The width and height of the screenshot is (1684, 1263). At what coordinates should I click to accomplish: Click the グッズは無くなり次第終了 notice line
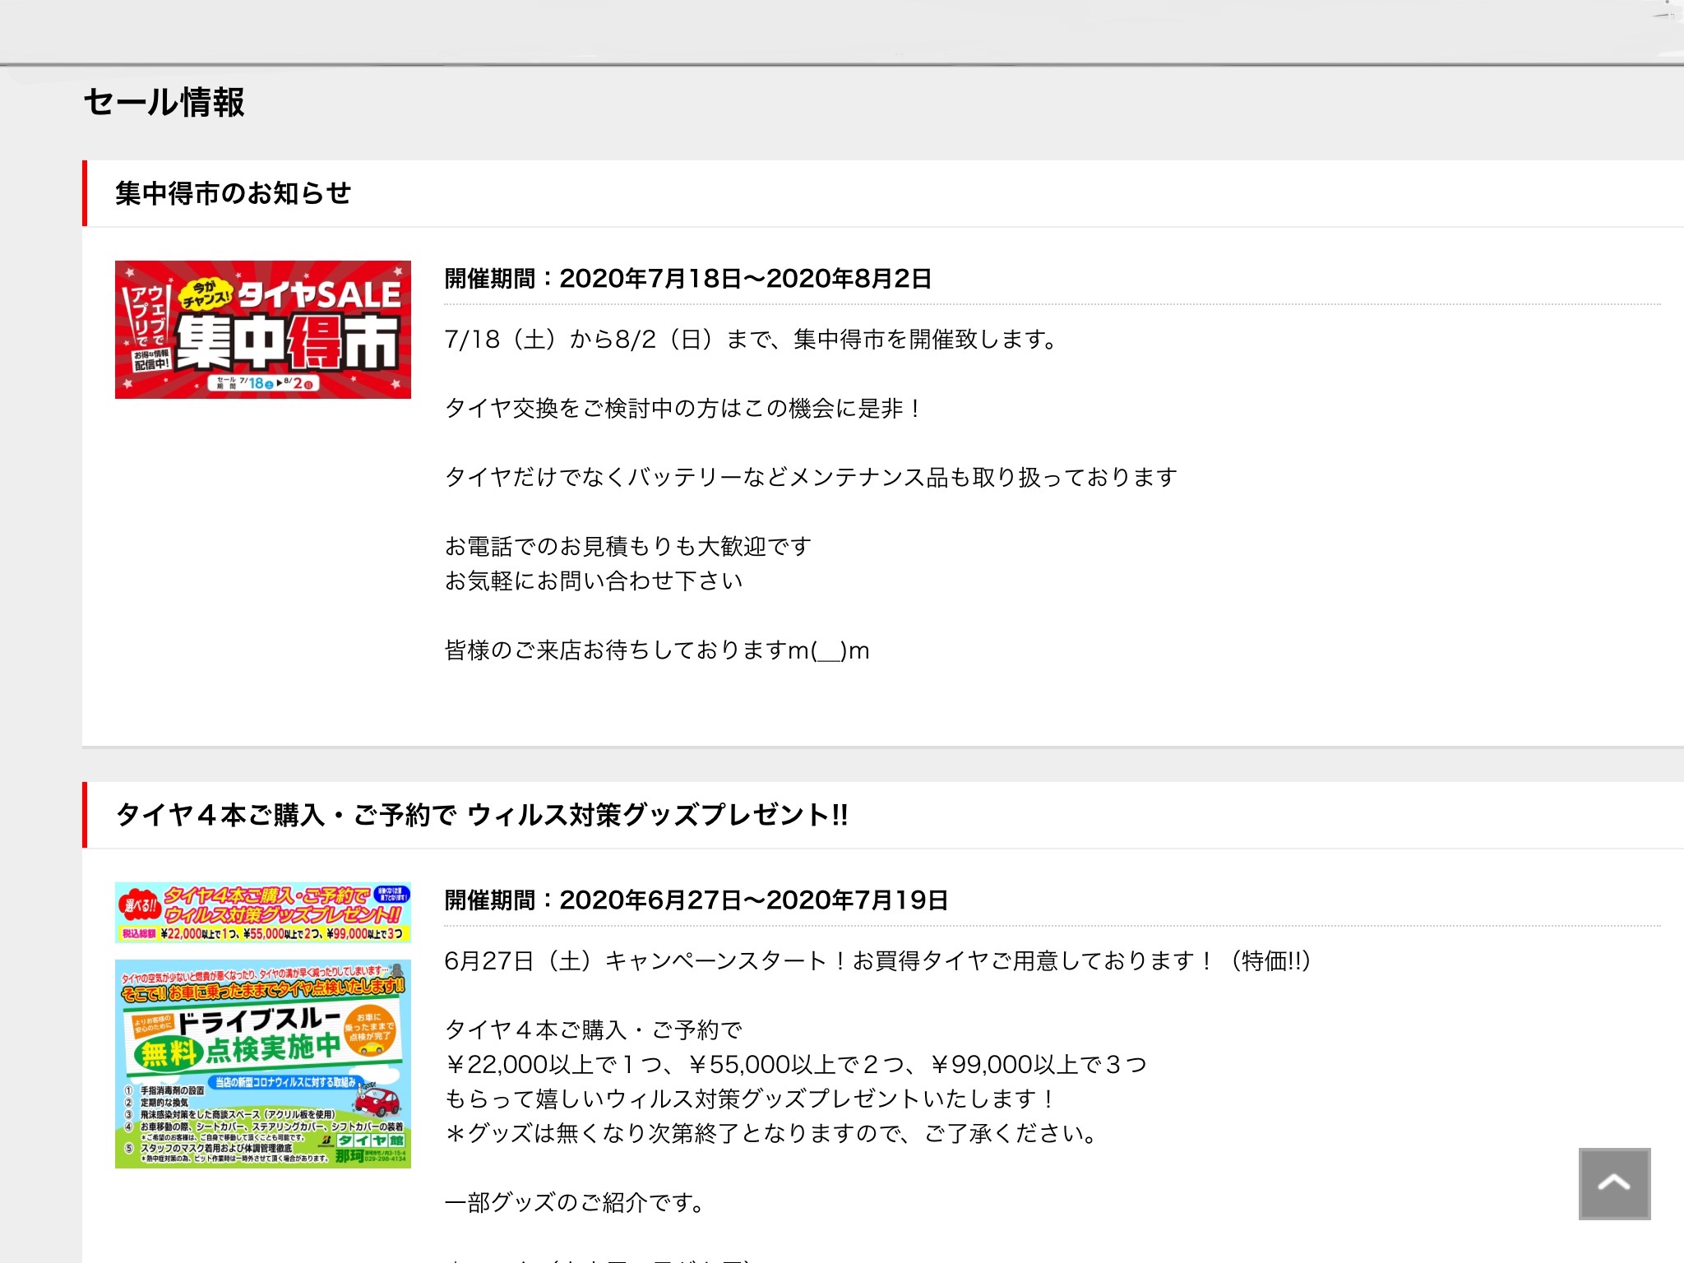[771, 1133]
